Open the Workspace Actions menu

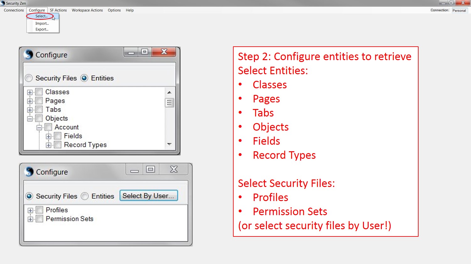(87, 10)
